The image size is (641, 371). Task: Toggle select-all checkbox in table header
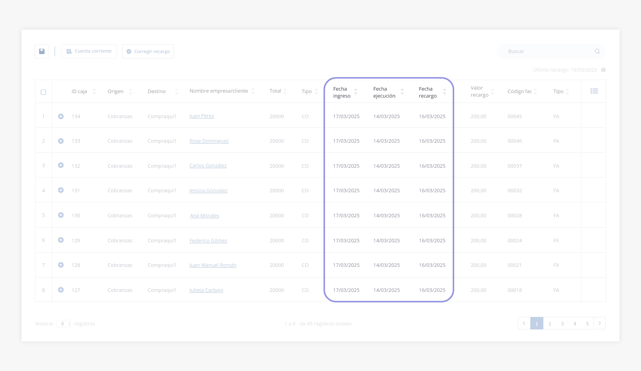tap(44, 92)
